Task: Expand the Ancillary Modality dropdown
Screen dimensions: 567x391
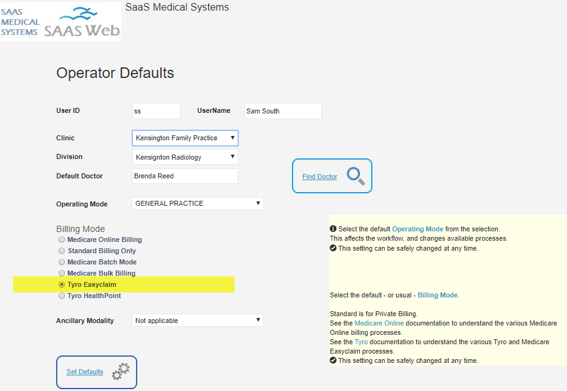Action: pyautogui.click(x=198, y=320)
